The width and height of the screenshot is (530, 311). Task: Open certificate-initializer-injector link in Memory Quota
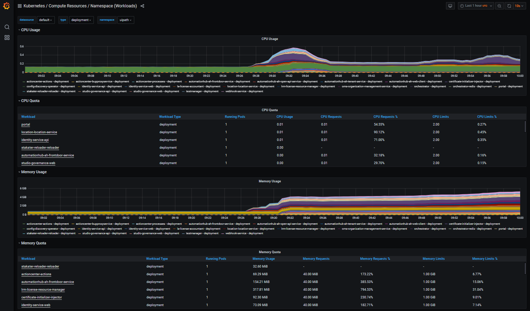[x=41, y=297]
